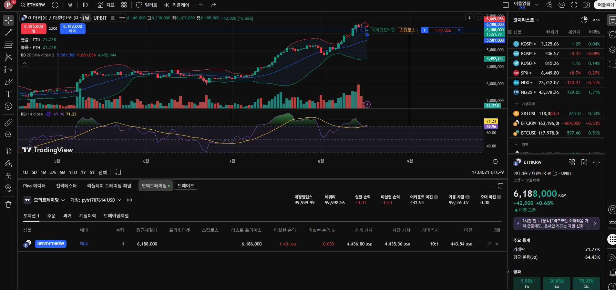616x290 pixels.
Task: Create an alert with the 얼러트 button
Action: (147, 5)
